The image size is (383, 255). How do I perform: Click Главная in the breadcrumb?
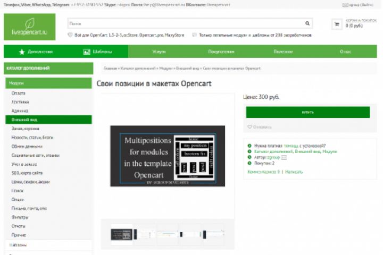coord(110,69)
